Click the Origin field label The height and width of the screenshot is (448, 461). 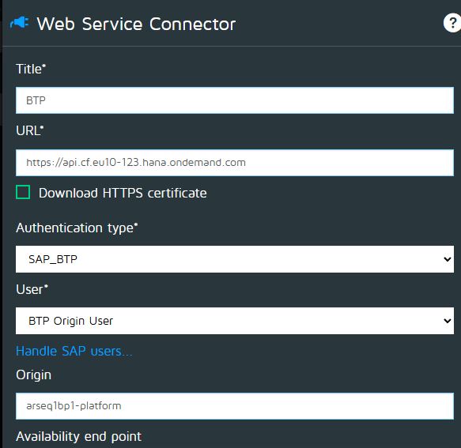pyautogui.click(x=33, y=375)
